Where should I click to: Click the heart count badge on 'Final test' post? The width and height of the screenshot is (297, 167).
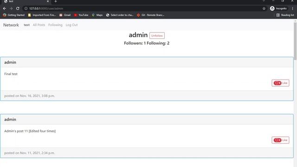(278, 83)
